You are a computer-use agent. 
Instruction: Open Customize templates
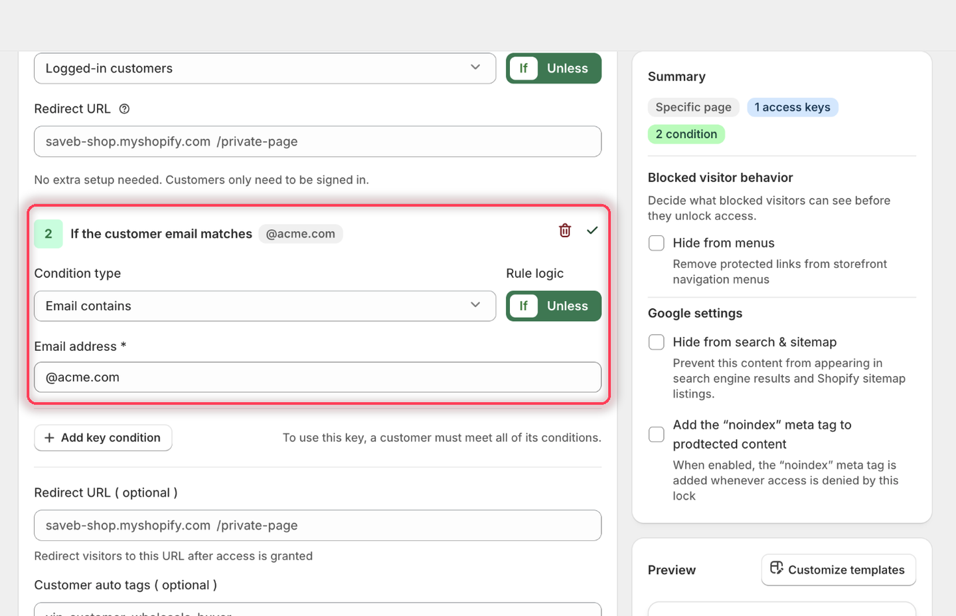click(838, 570)
